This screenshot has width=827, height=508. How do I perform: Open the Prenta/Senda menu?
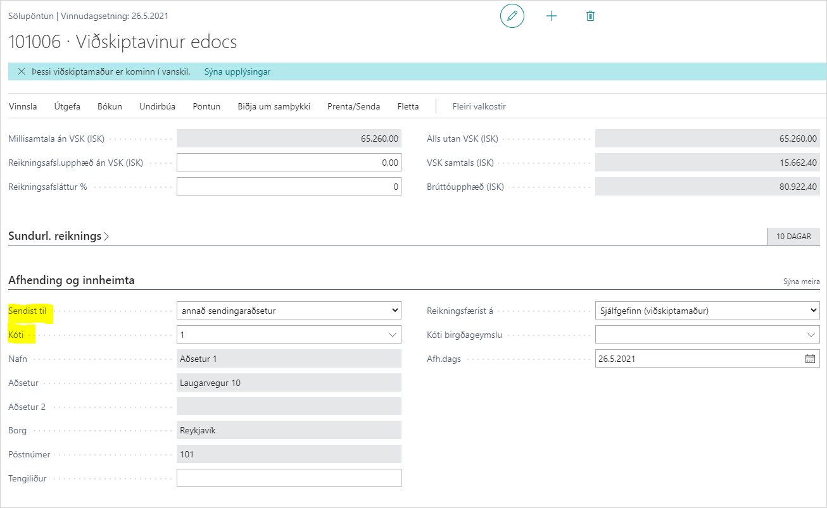[x=353, y=106]
